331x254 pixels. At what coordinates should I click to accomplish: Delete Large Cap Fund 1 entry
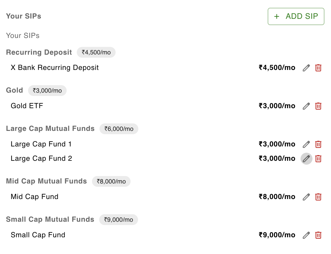pos(318,144)
